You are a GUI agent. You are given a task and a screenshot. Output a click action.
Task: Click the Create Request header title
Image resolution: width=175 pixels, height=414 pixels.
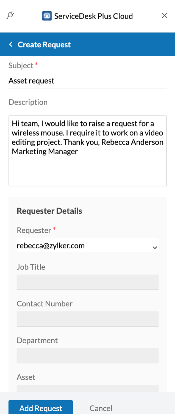pos(44,45)
